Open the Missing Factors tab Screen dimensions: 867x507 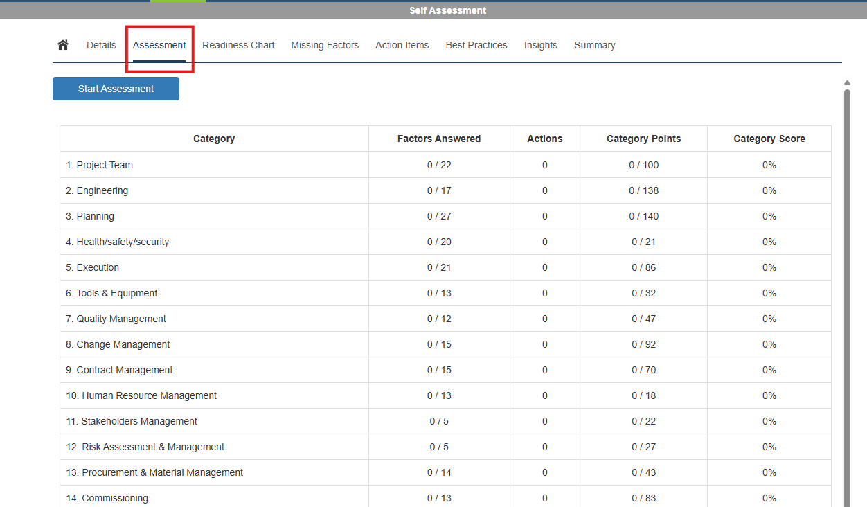point(325,45)
